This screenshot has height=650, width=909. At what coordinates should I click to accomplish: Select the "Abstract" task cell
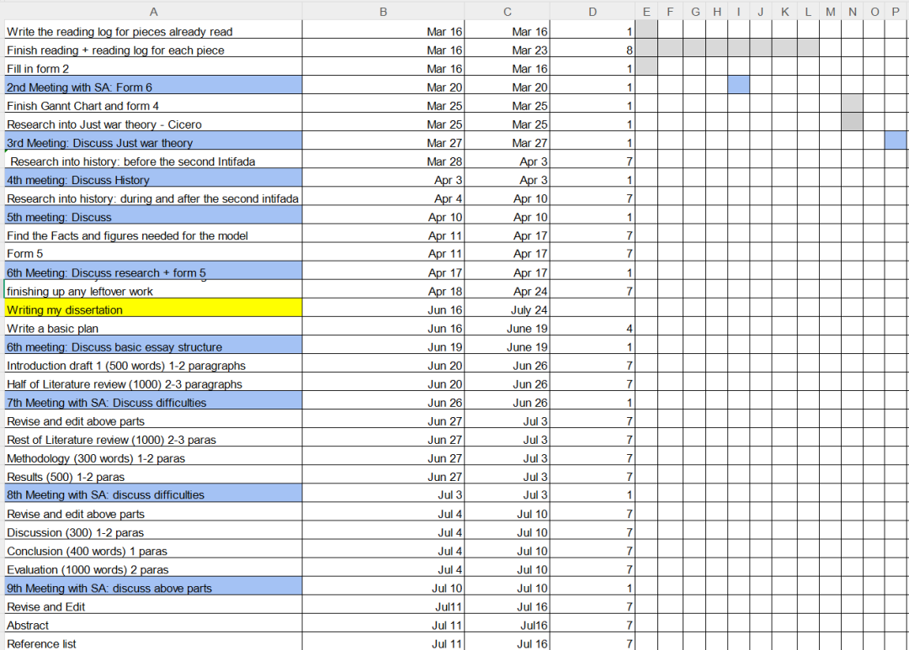(152, 626)
